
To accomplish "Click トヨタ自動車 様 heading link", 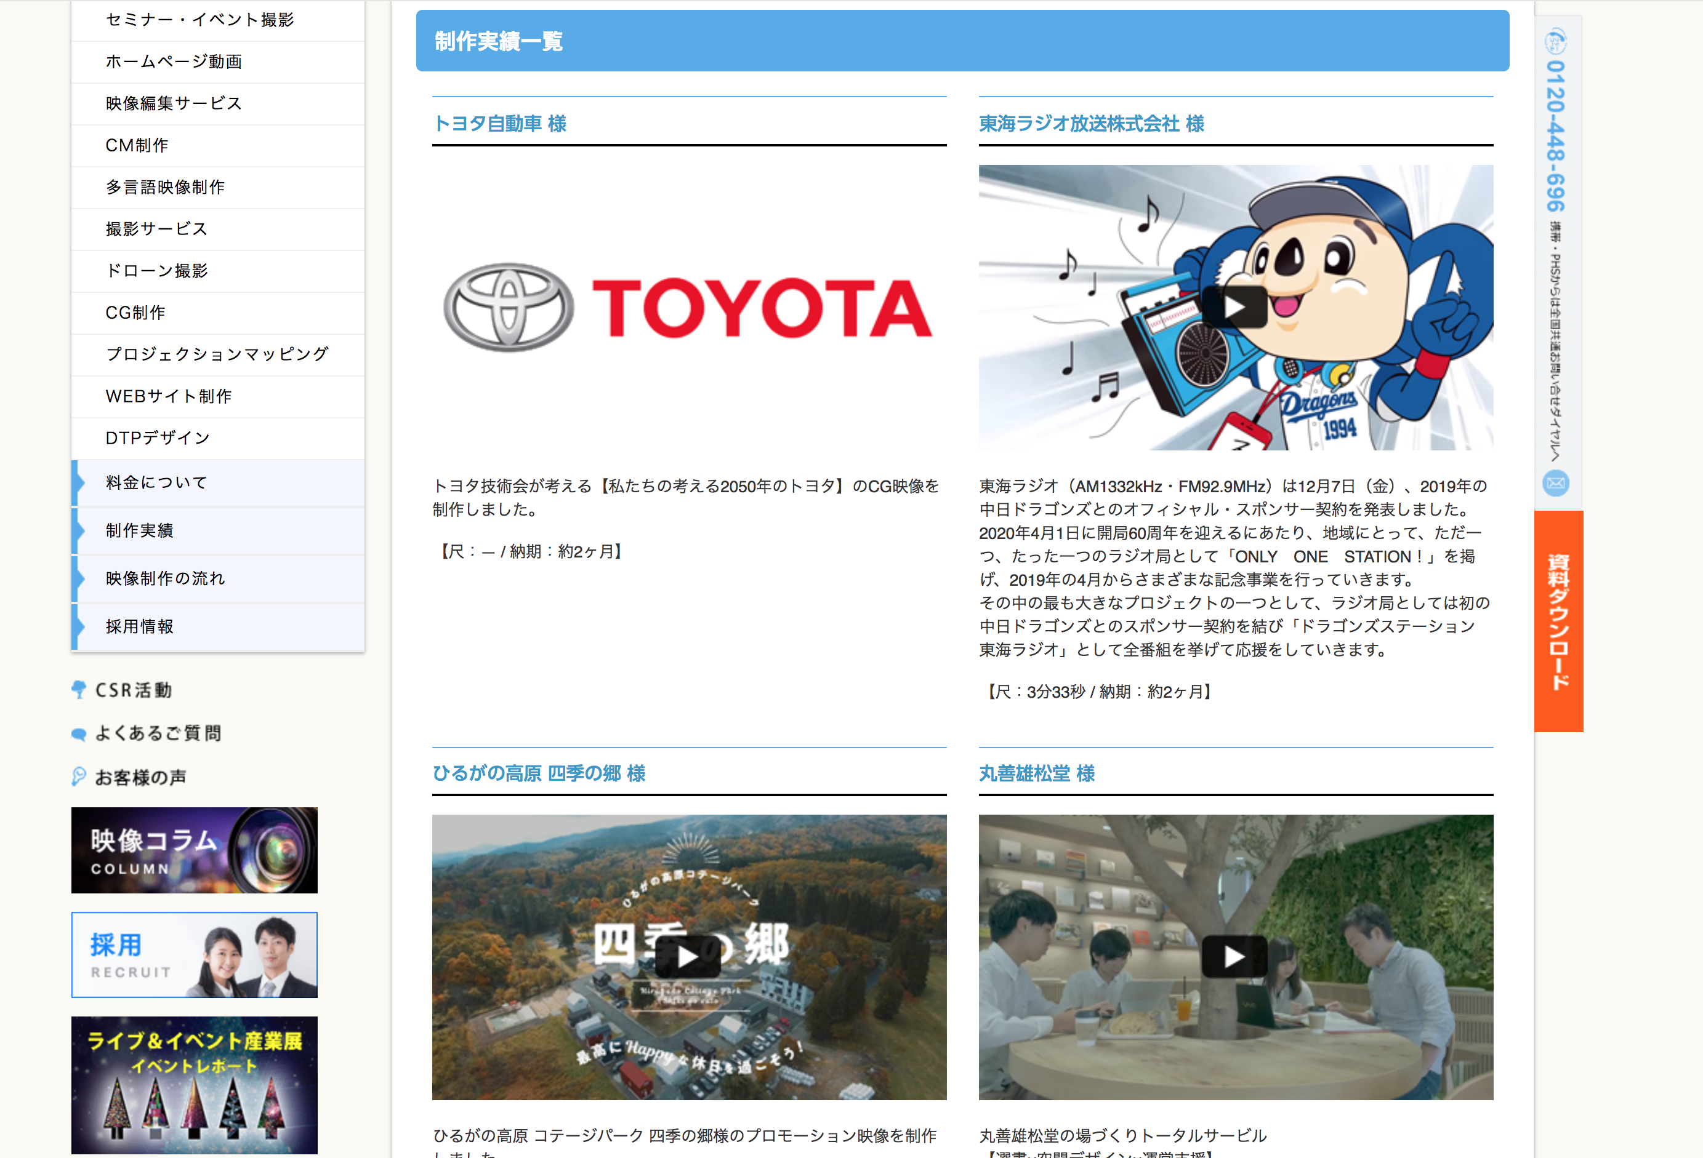I will pyautogui.click(x=500, y=124).
